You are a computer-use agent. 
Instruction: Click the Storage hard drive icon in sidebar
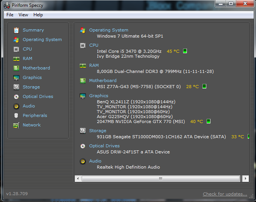[x=16, y=87]
